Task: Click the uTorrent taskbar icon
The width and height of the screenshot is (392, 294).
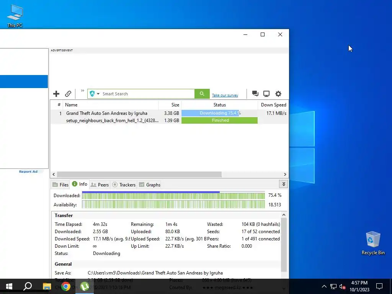Action: coord(85,286)
